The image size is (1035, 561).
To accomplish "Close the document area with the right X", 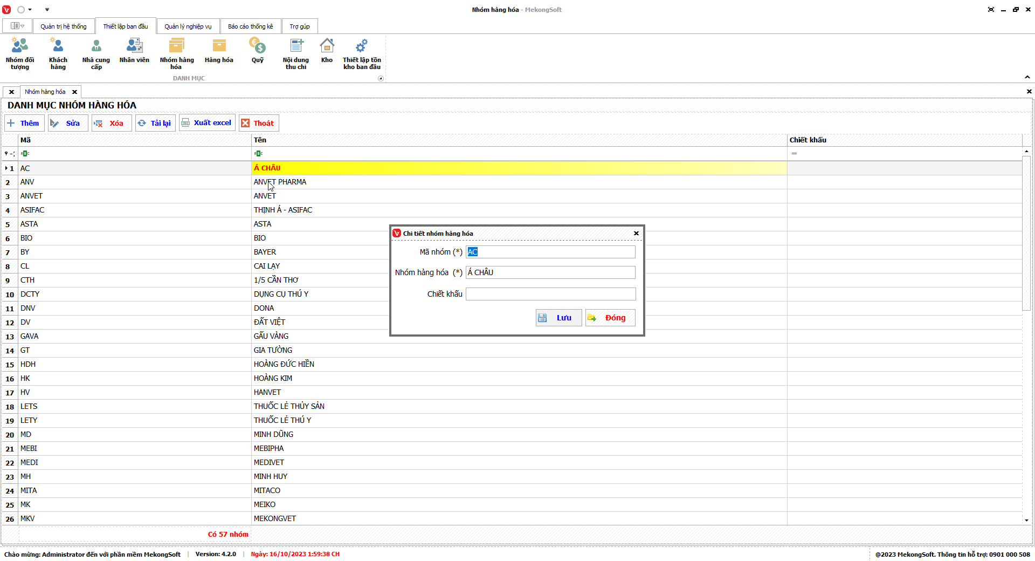I will point(1029,92).
